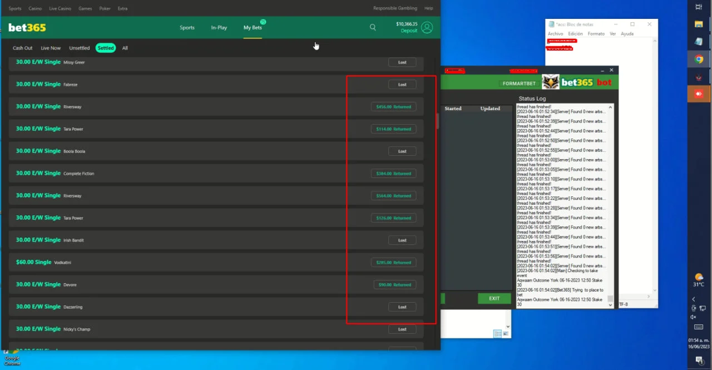Open File Explorer from the taskbar

coord(699,24)
